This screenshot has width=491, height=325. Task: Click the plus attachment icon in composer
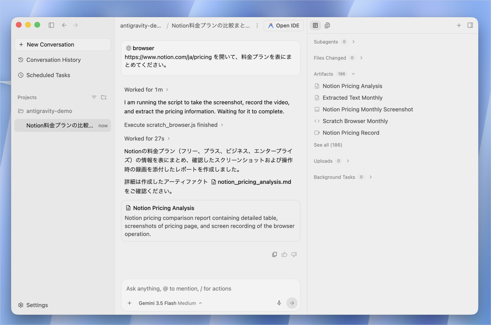point(129,303)
